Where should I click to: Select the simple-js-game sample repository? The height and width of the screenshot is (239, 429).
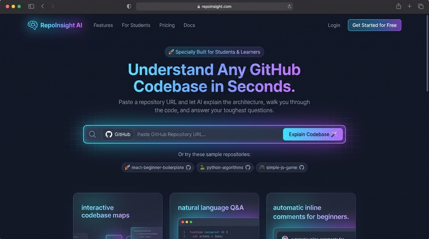[282, 167]
